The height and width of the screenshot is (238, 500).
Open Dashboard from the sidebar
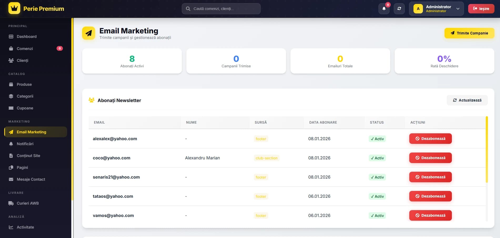[27, 36]
